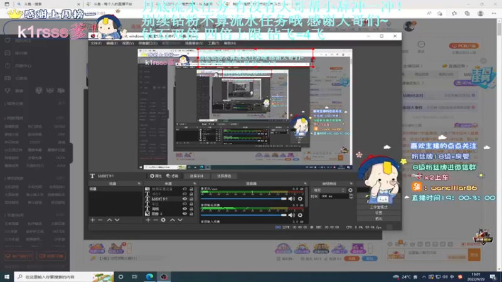Expand the system tray hidden icons chevron

click(x=424, y=277)
